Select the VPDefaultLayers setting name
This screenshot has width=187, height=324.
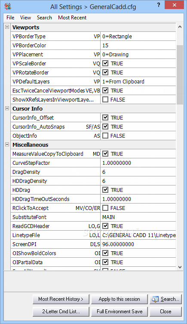pyautogui.click(x=31, y=82)
